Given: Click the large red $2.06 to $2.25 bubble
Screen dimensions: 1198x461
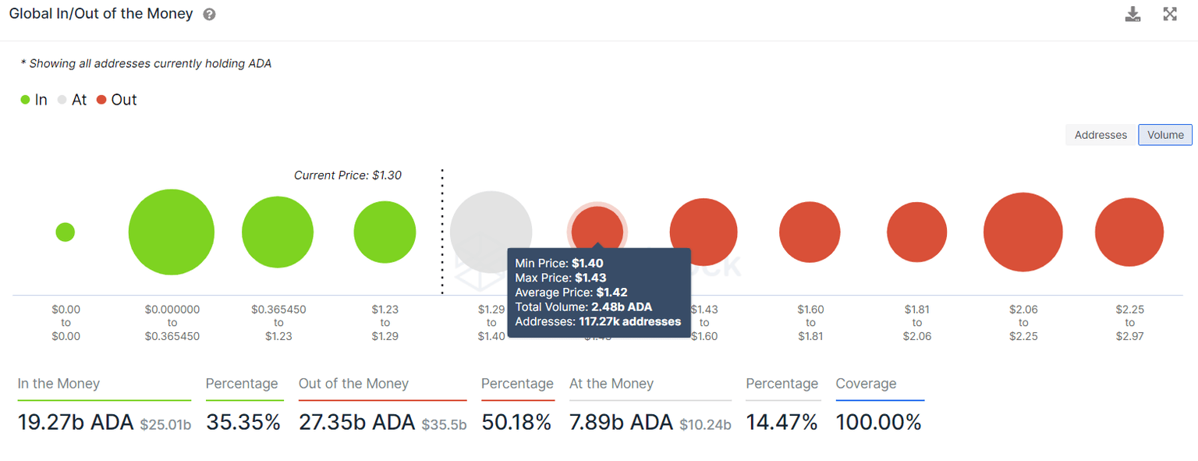Looking at the screenshot, I should tap(1023, 232).
